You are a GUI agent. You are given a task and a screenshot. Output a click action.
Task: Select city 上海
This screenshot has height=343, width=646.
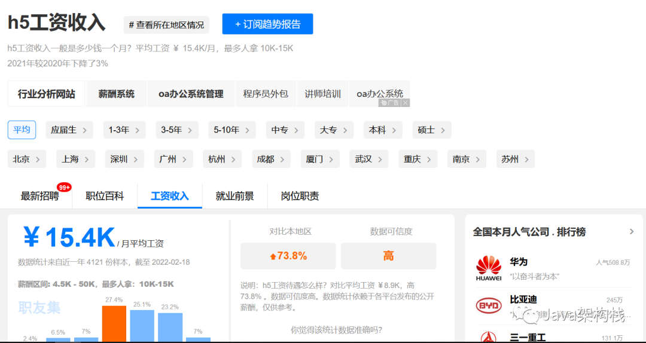coord(76,159)
